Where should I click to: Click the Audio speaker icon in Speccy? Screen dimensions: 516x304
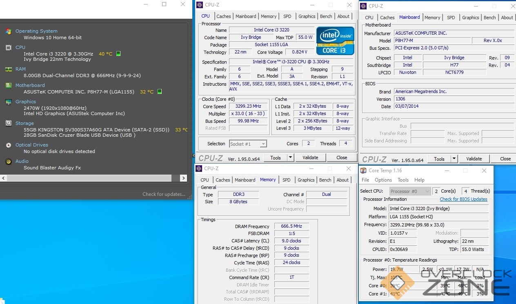[x=9, y=161]
